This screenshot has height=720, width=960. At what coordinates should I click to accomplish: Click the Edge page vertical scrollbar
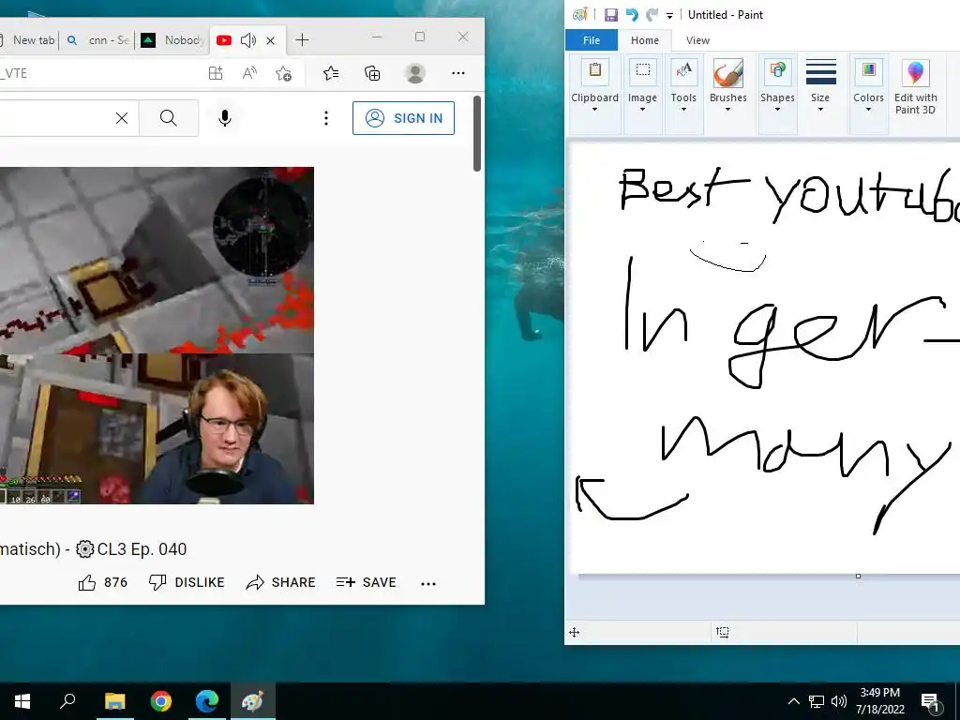(x=477, y=133)
